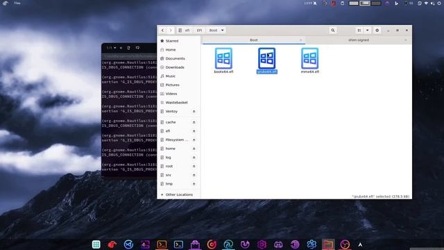The height and width of the screenshot is (250, 444).
Task: Open the purple gear settings dock icon
Action: 262,244
